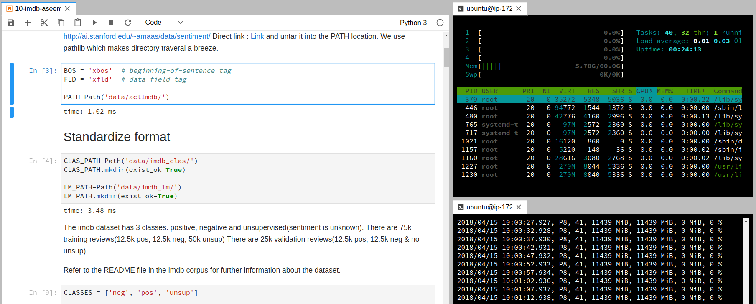This screenshot has height=304, width=756.
Task: Follow the direct 'Link' hyperlink
Action: tap(257, 36)
